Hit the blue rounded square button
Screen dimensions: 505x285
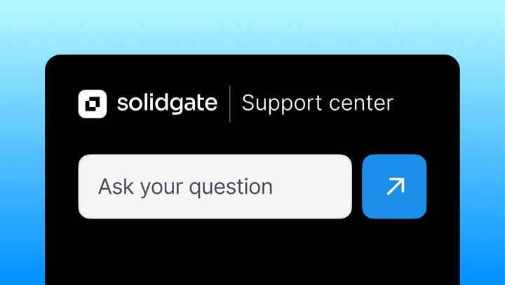click(394, 186)
